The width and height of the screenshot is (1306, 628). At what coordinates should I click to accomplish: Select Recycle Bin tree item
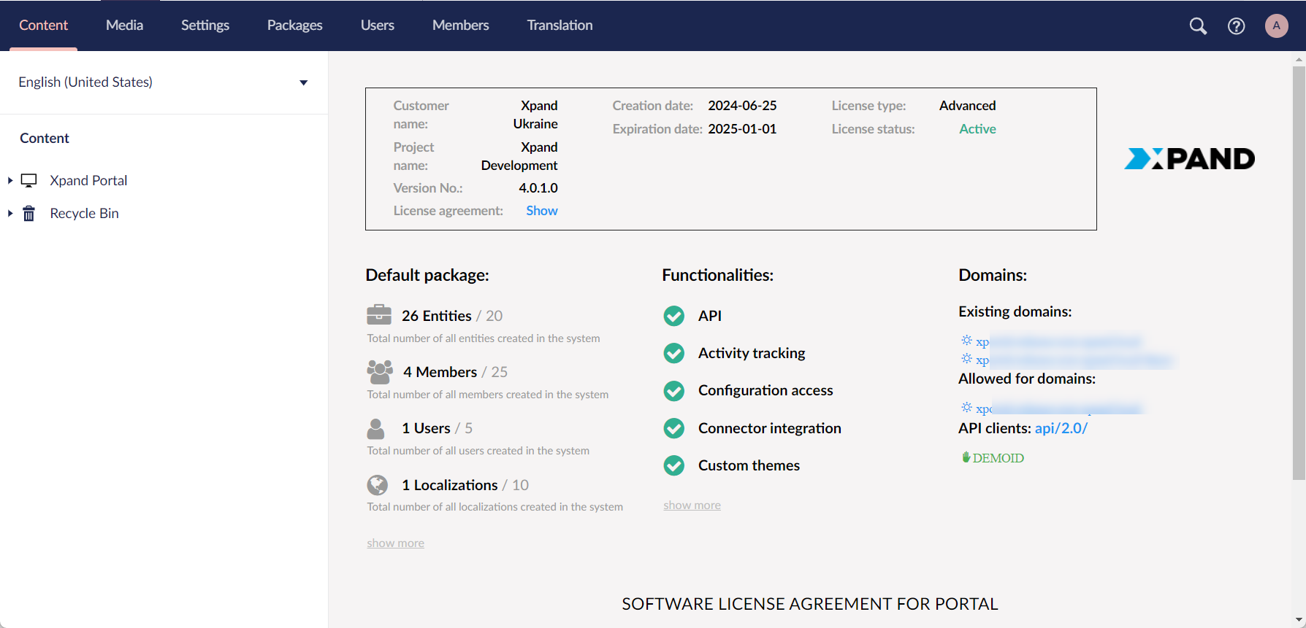pos(84,213)
